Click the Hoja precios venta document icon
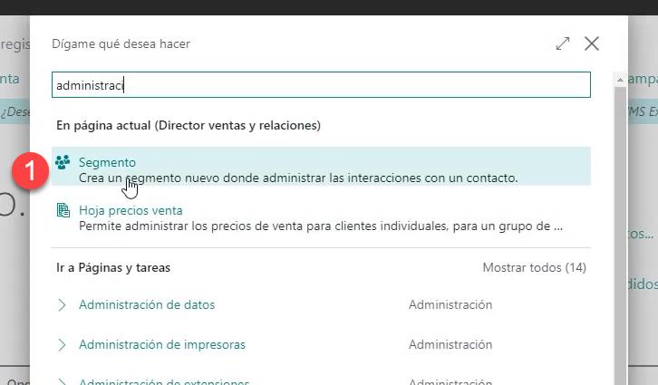Viewport: 658px width, 385px height. (63, 210)
